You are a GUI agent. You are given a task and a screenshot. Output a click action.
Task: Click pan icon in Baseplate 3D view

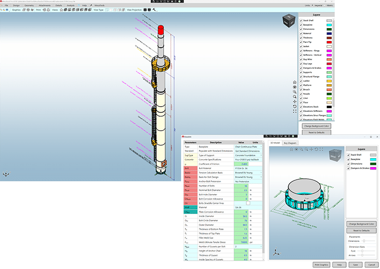pyautogui.click(x=311, y=149)
